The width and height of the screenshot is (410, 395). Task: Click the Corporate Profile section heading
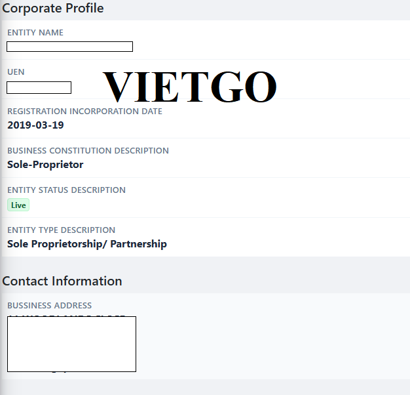click(53, 9)
